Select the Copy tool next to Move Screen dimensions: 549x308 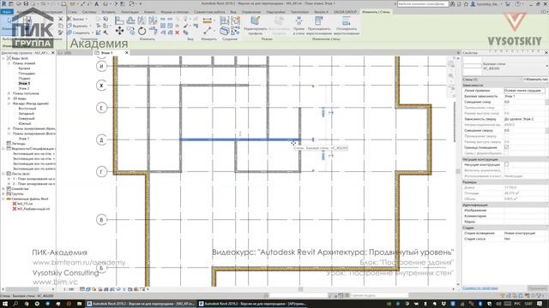tap(130, 31)
